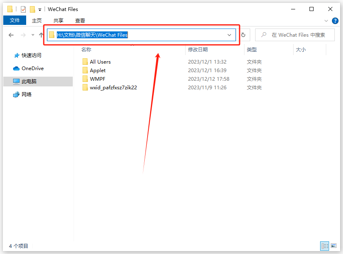The height and width of the screenshot is (254, 343).
Task: Switch to the 主页 tab
Action: pos(36,20)
